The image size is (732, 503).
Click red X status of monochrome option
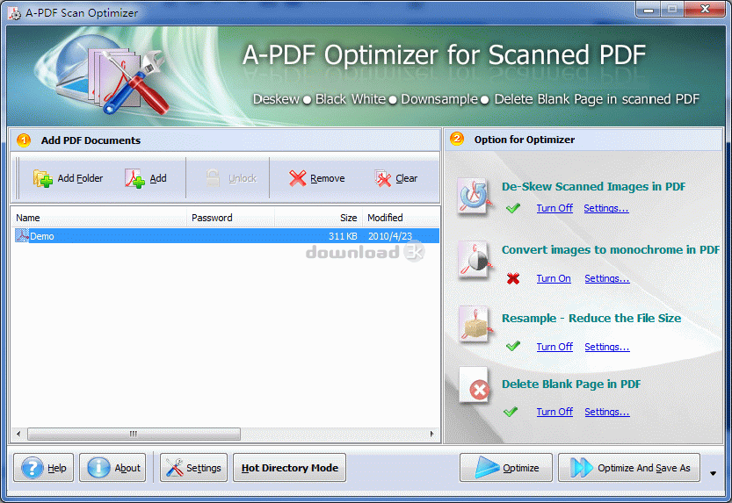513,278
